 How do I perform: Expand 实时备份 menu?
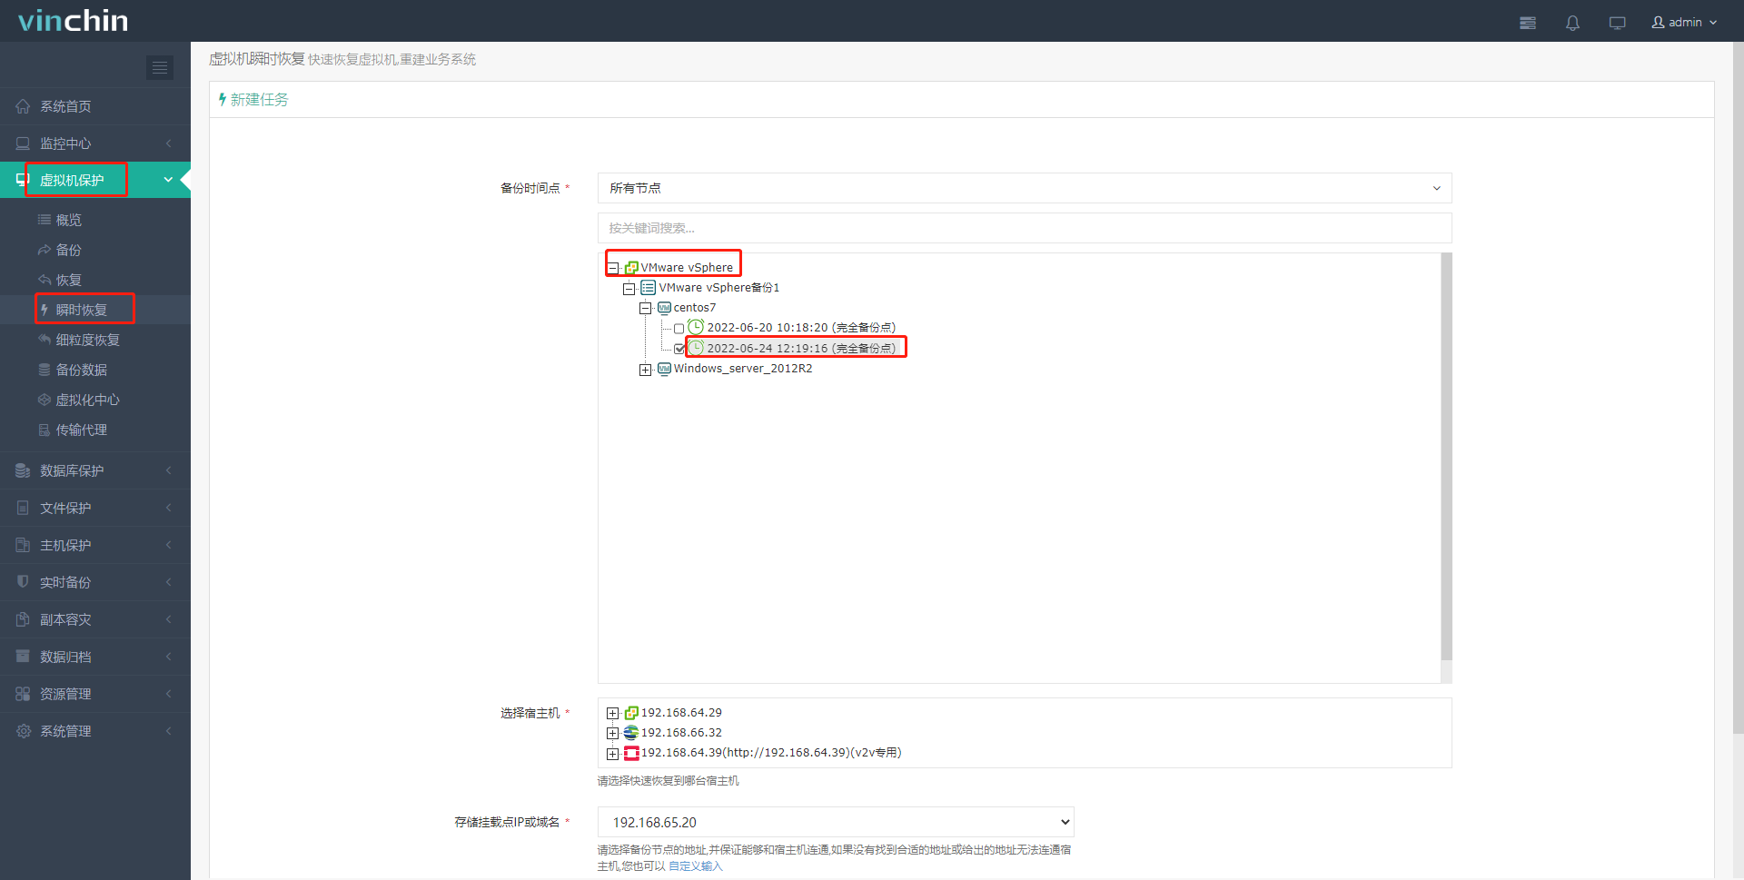95,582
